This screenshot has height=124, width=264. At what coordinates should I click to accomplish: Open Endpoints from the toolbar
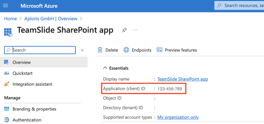point(137,50)
